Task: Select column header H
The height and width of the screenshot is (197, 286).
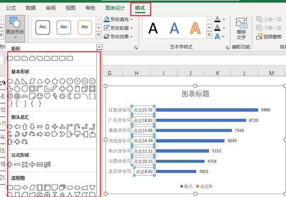Action: click(x=137, y=73)
